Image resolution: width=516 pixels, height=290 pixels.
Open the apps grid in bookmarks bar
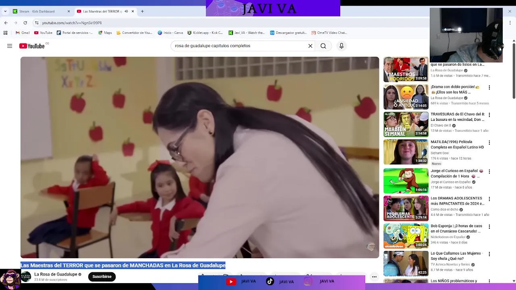6,33
